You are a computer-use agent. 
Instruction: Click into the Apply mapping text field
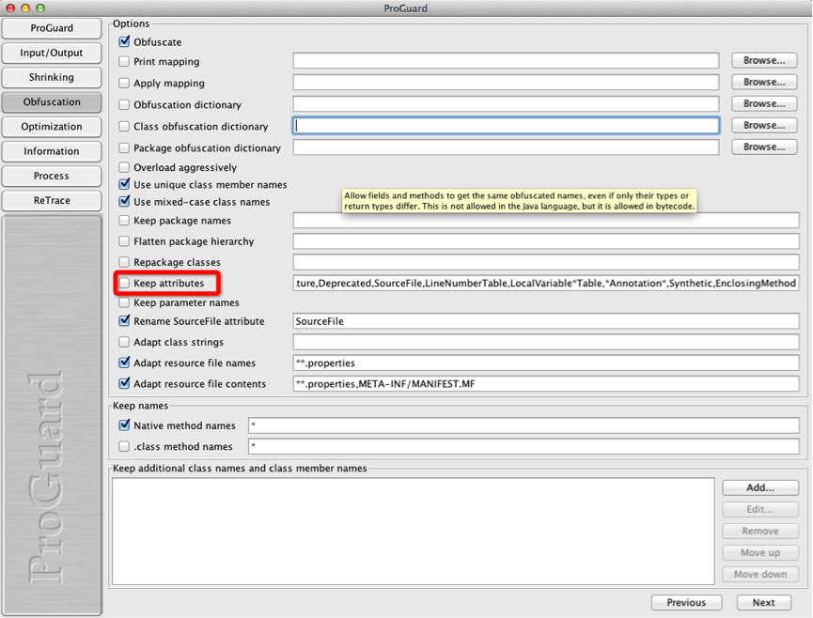pos(506,83)
